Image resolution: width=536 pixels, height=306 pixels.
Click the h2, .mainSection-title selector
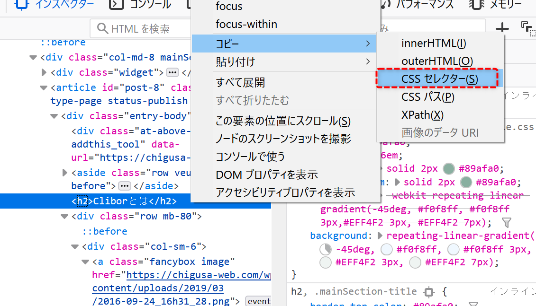pos(354,291)
